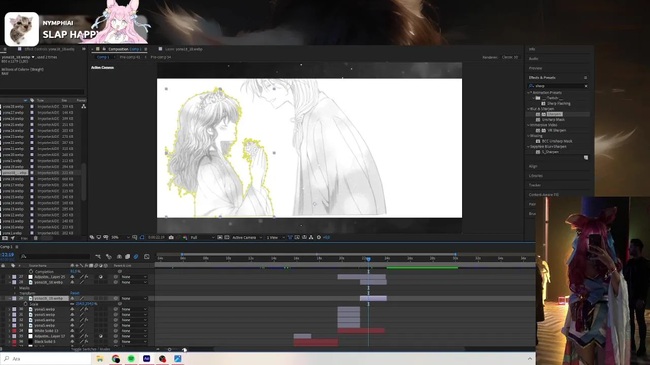The image size is (650, 365).
Task: Collapse the Missing effects category
Action: (528, 136)
